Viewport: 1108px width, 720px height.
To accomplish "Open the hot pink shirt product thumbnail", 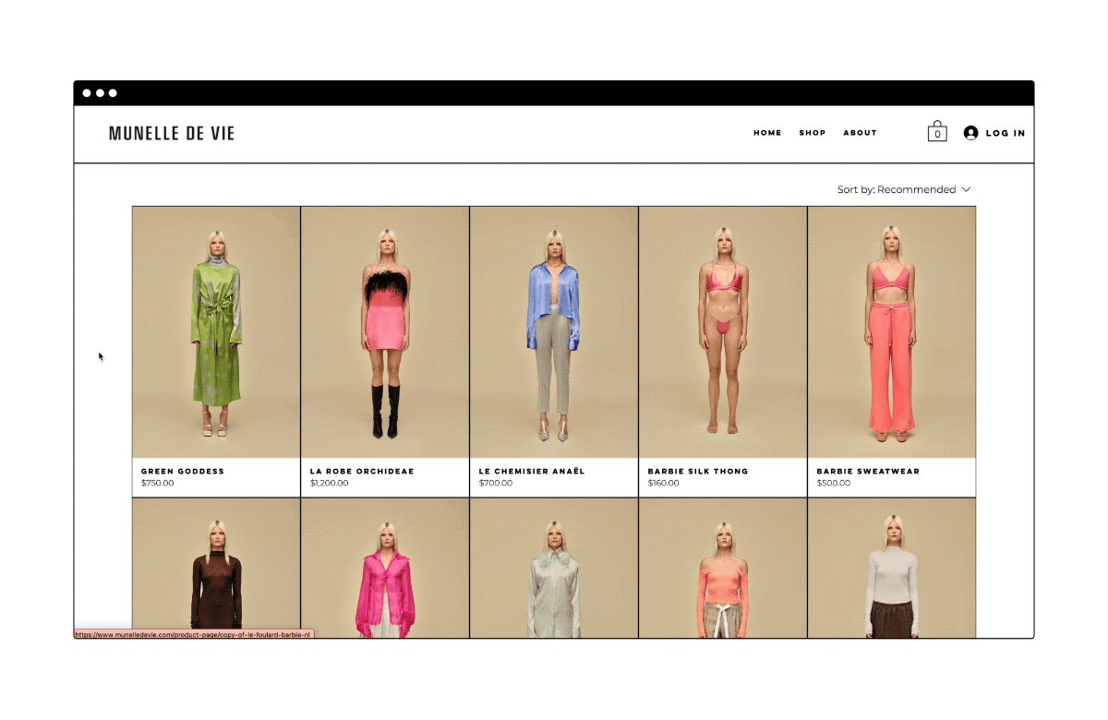I will [385, 568].
